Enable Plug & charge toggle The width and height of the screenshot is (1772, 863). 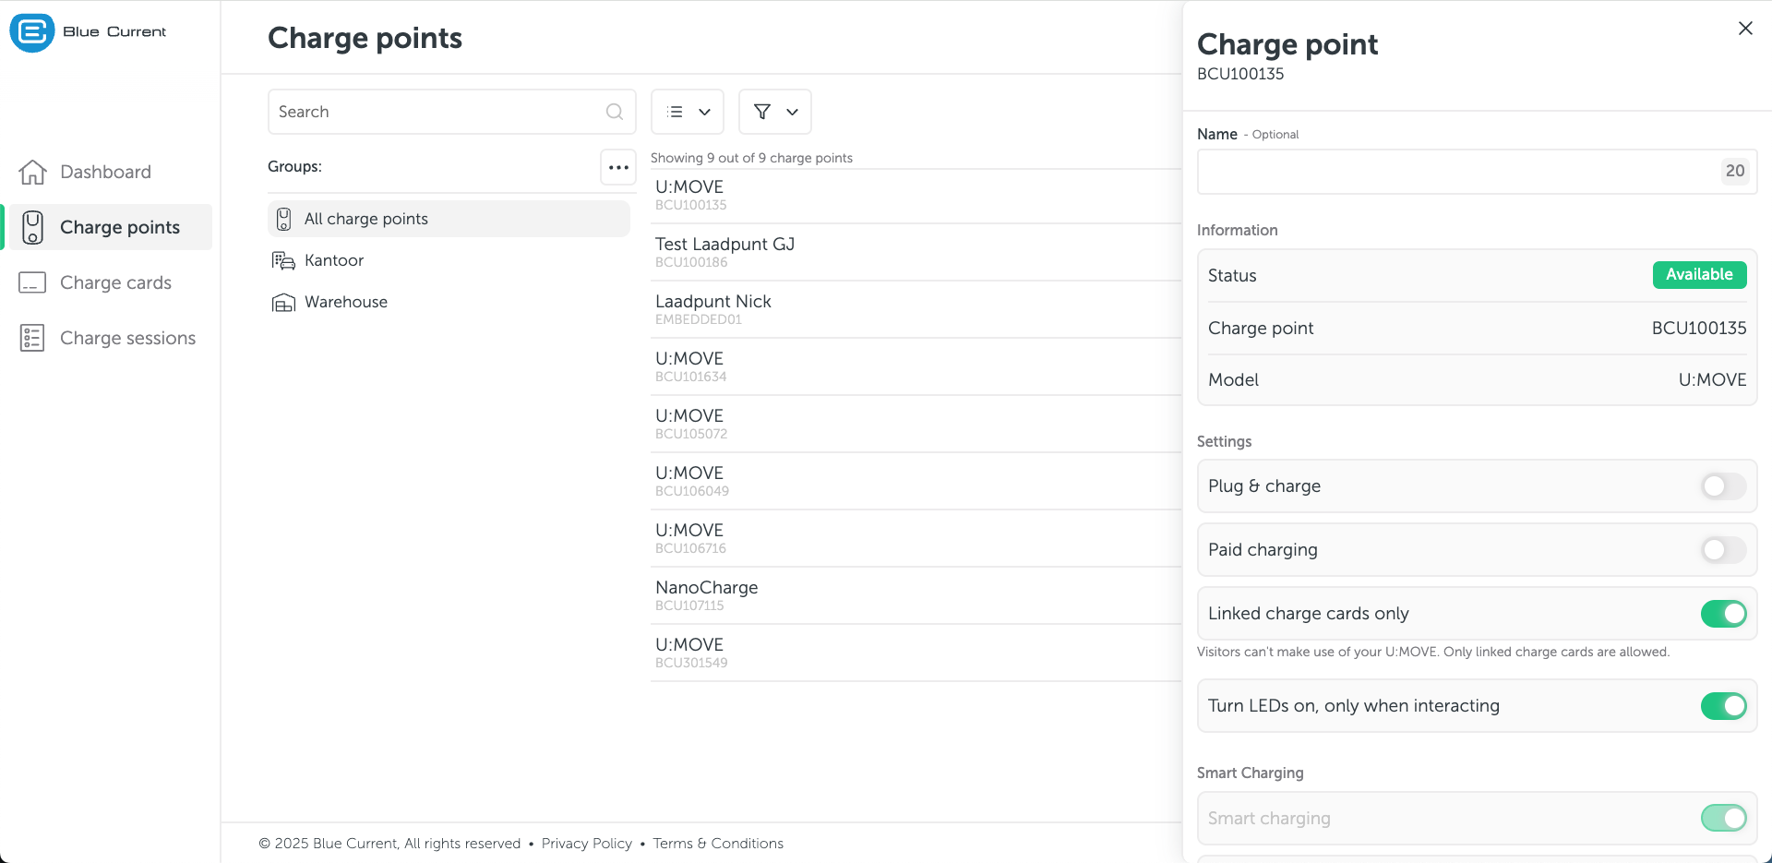tap(1723, 486)
